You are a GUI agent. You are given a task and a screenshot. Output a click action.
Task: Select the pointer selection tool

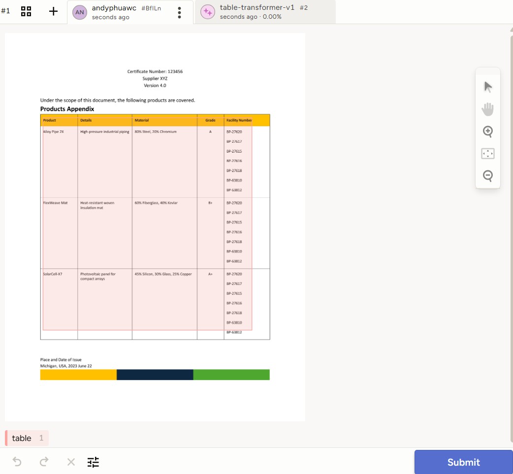click(488, 87)
